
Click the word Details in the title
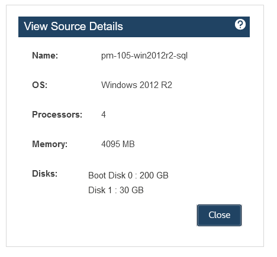click(x=106, y=26)
